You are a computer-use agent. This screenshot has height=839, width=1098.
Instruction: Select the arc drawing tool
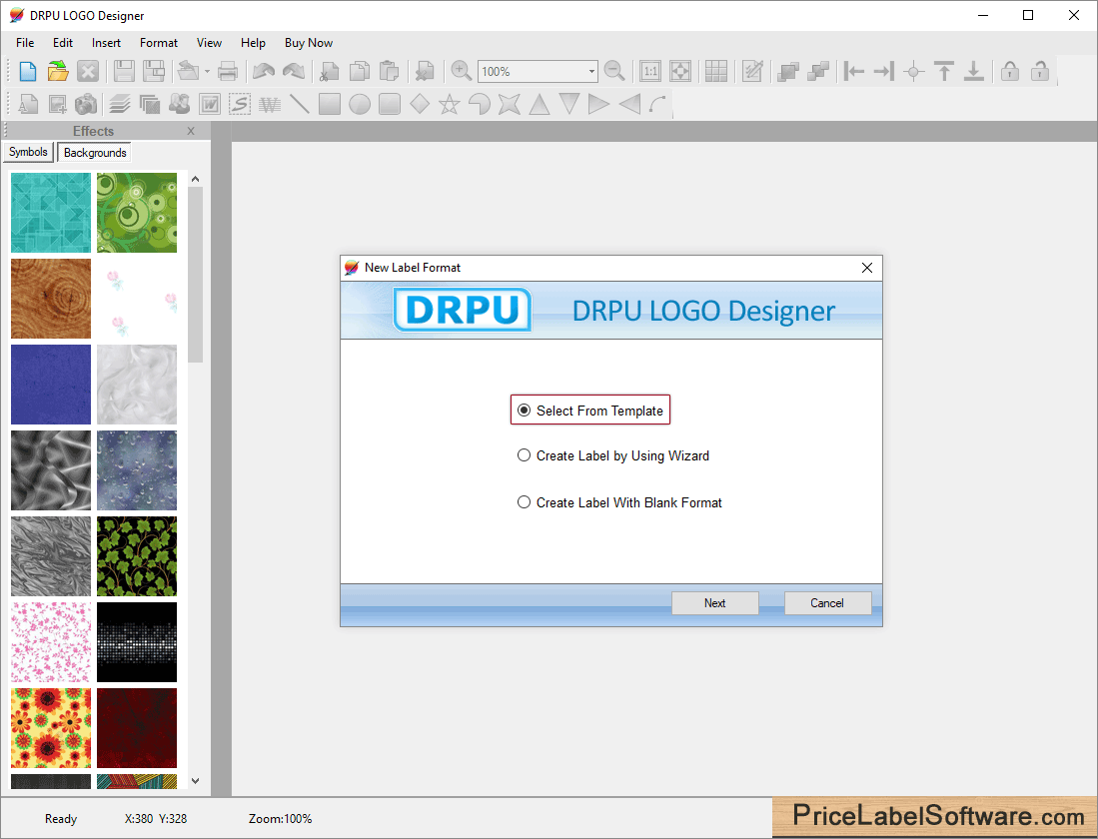click(657, 104)
